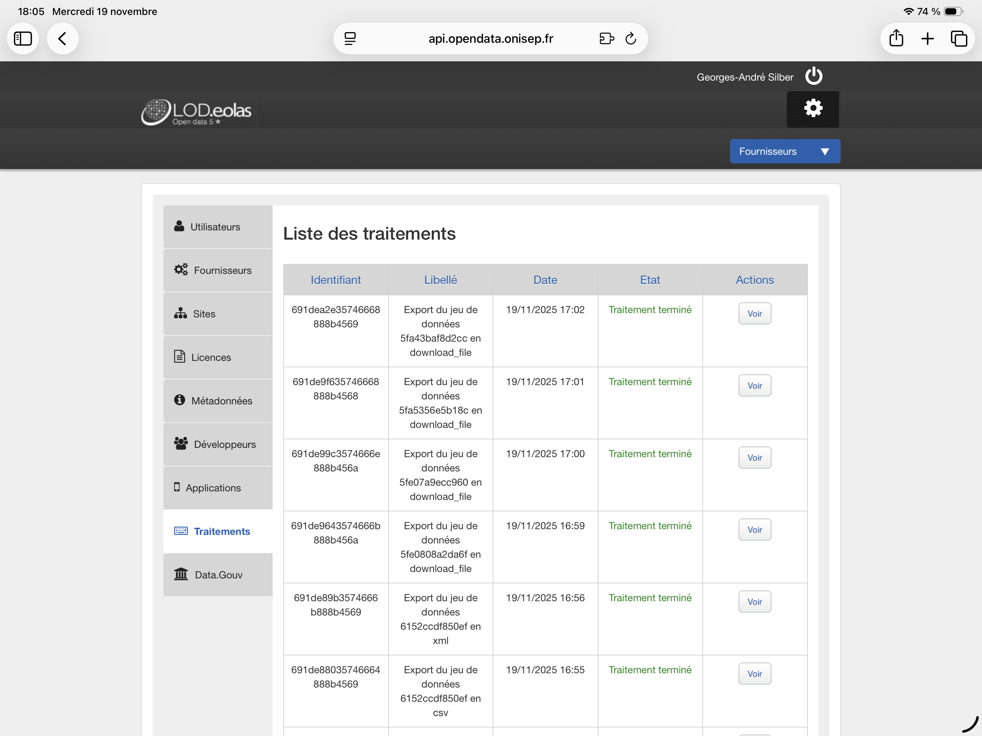Tap the Safari back arrow
Image resolution: width=982 pixels, height=736 pixels.
(x=62, y=39)
